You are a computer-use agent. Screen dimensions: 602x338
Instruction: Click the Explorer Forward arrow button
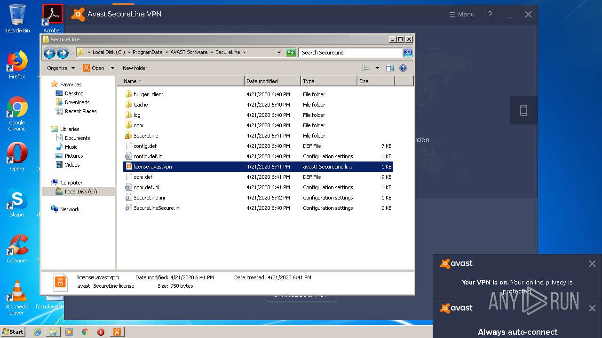point(63,53)
